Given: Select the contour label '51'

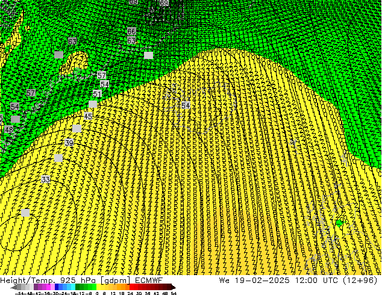Looking at the screenshot, I should [x=97, y=94].
